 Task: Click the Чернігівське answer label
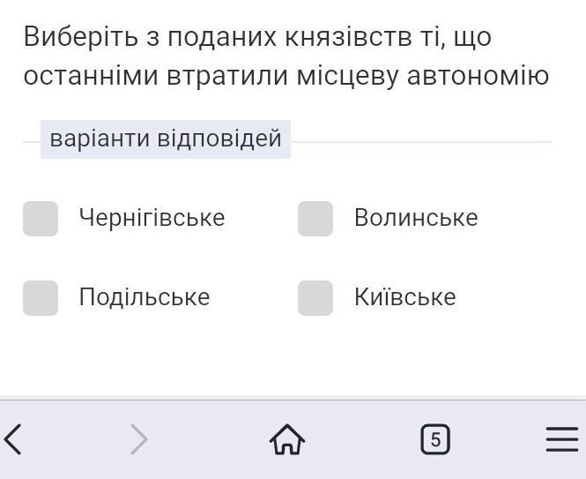(152, 218)
